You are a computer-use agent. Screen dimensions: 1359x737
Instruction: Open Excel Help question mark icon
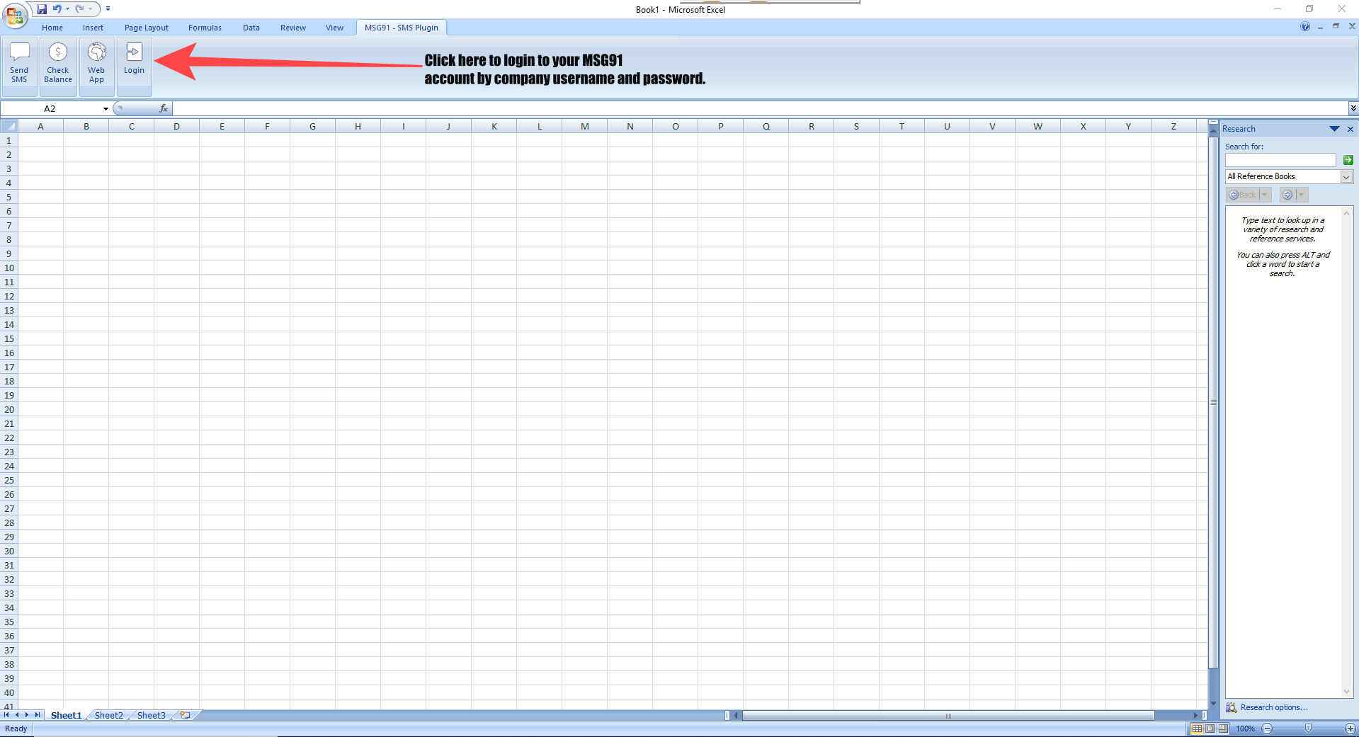pyautogui.click(x=1305, y=26)
